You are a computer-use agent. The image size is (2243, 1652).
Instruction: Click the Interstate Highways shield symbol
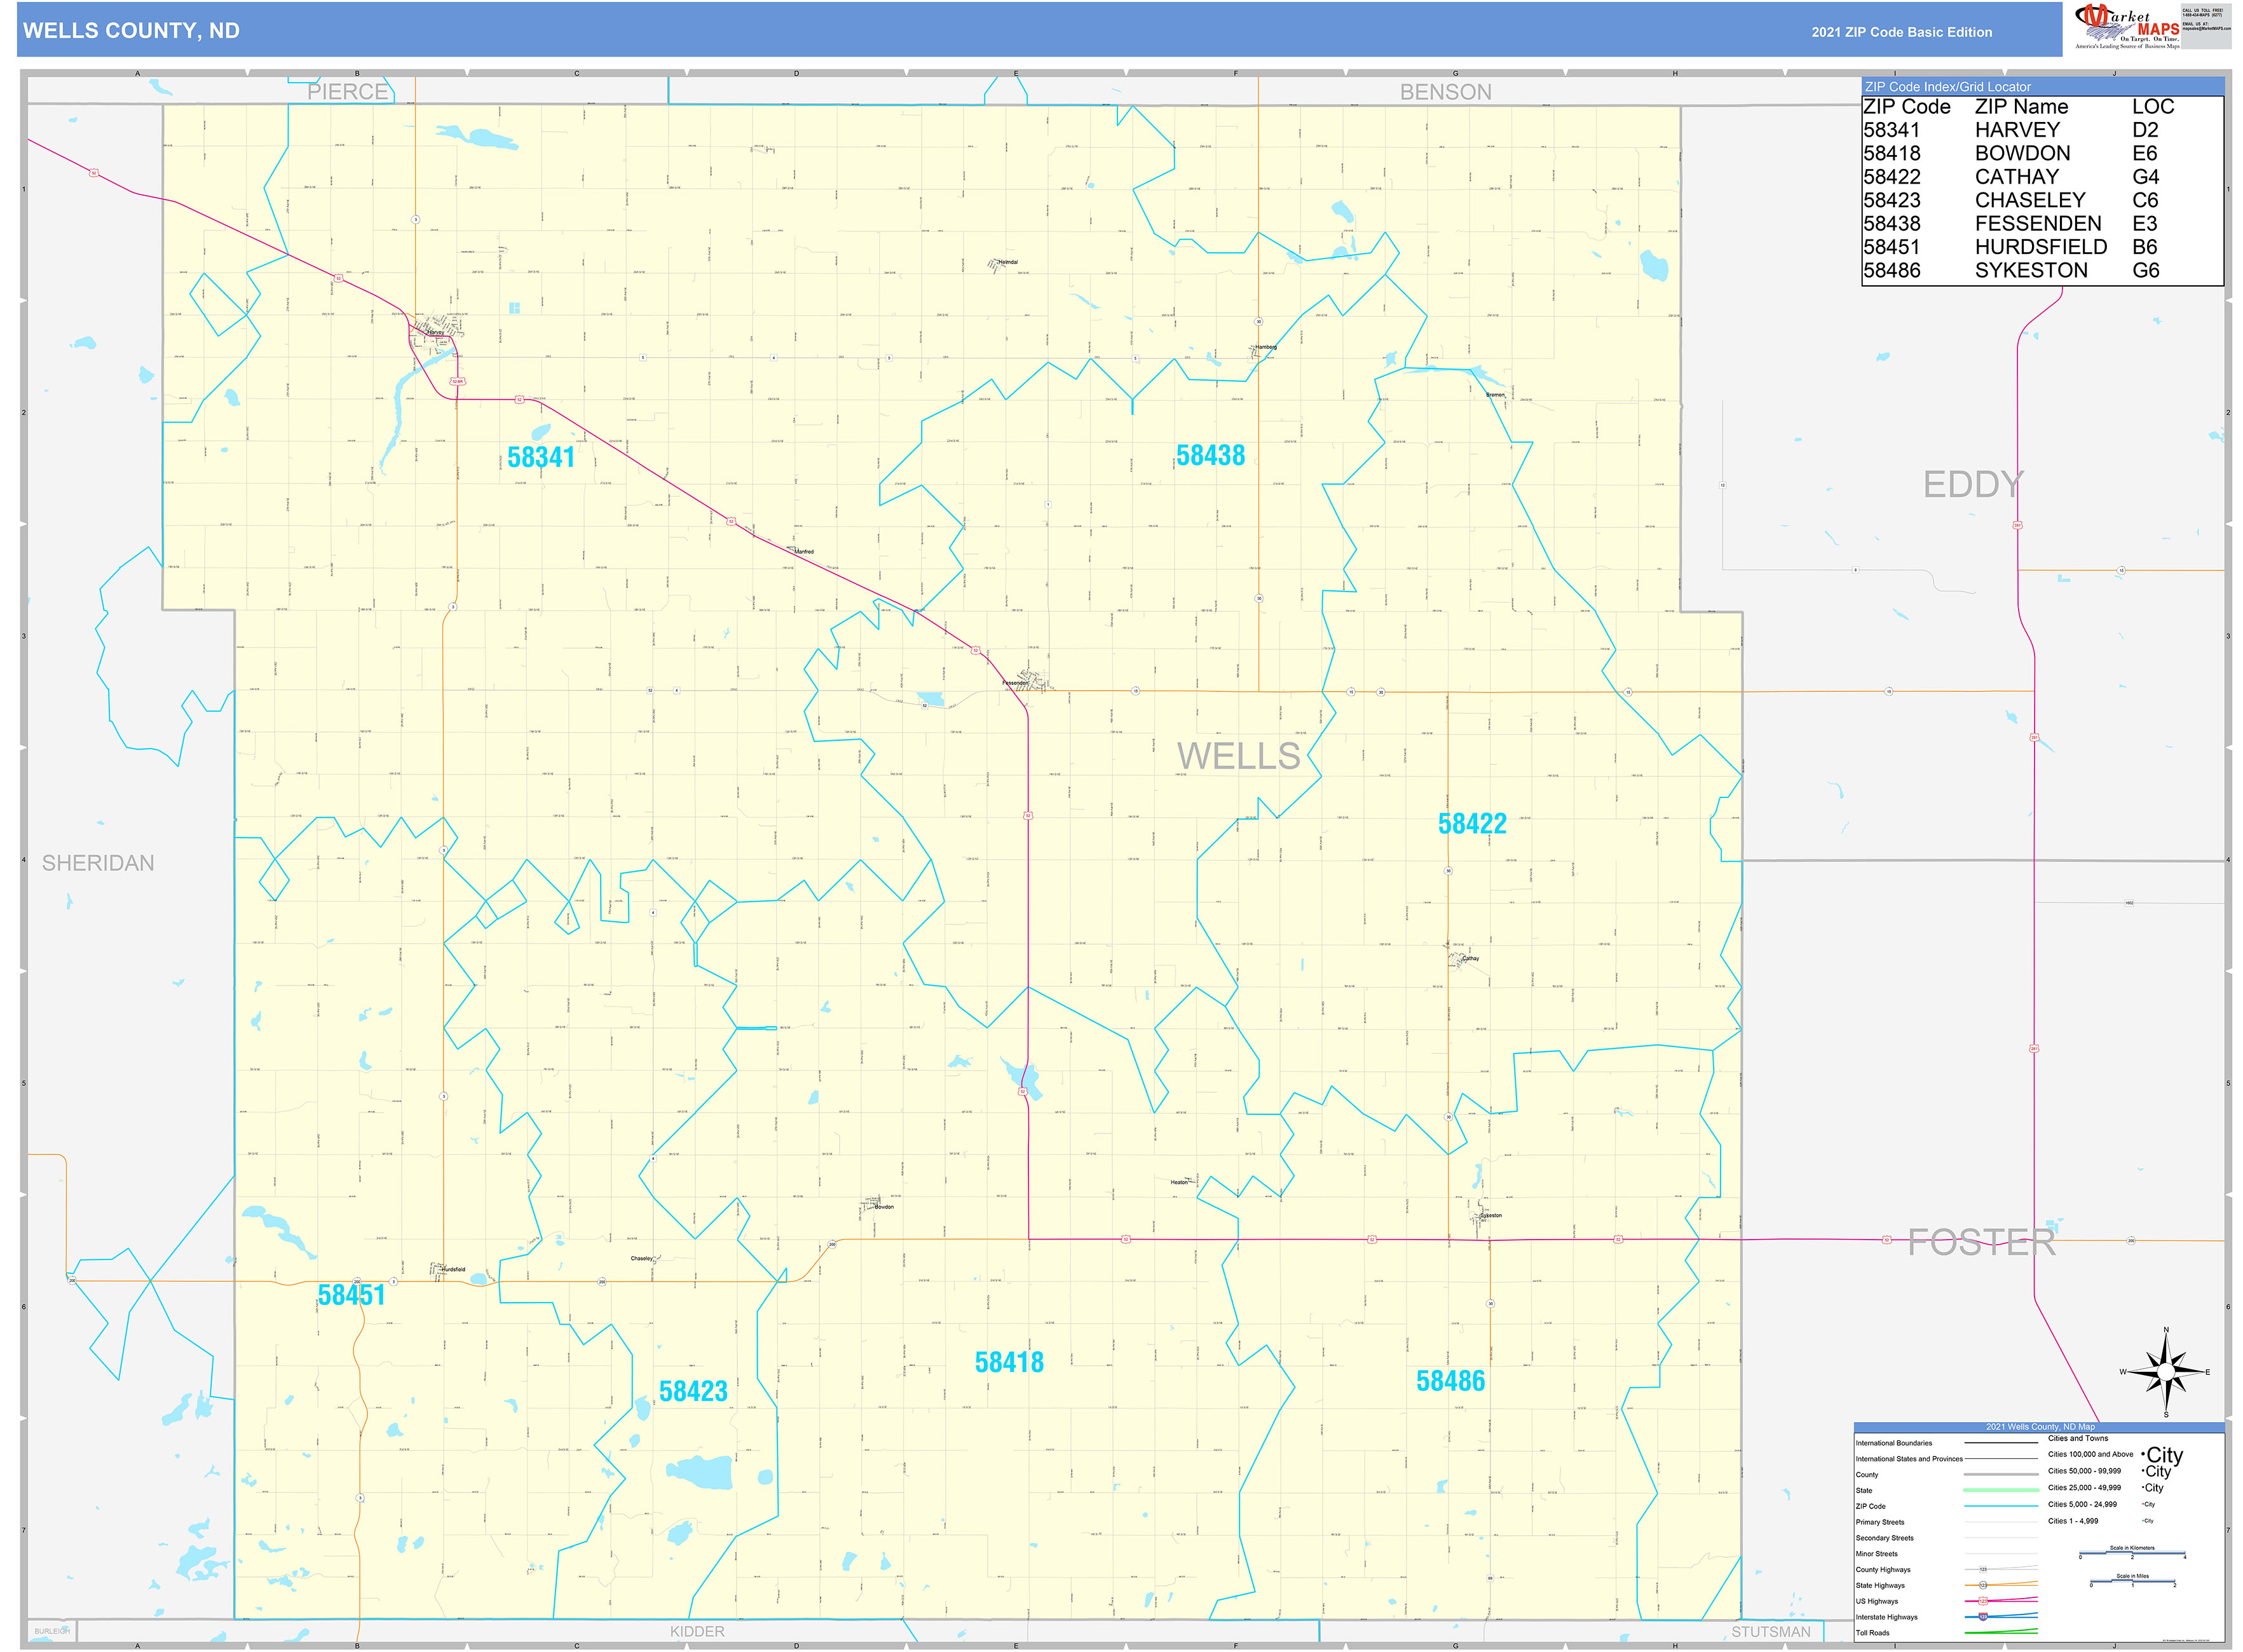(x=1984, y=1617)
